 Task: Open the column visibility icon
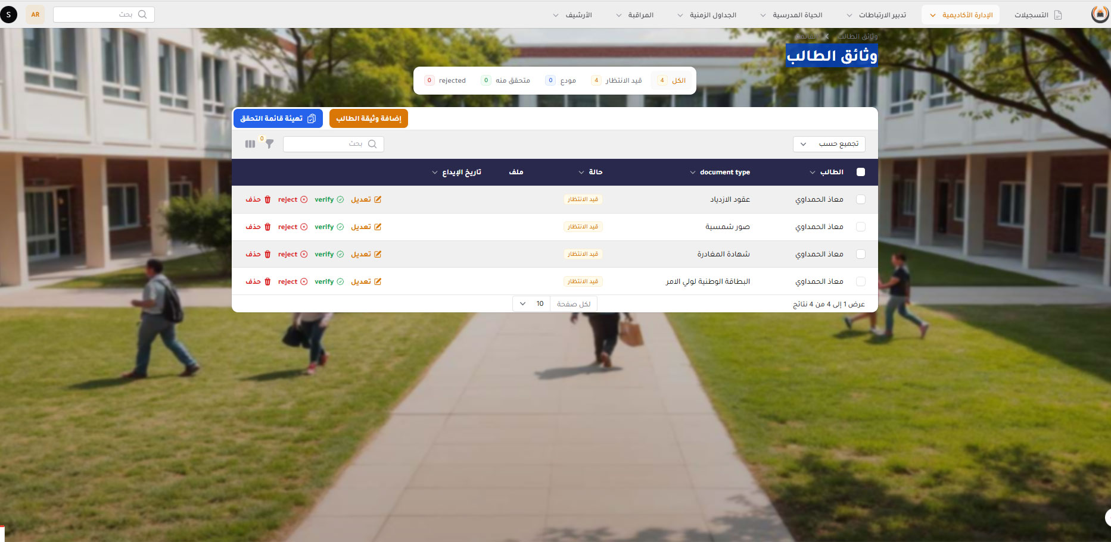[x=250, y=144]
